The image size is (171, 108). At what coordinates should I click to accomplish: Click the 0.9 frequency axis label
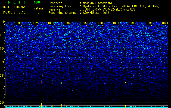click(2, 62)
